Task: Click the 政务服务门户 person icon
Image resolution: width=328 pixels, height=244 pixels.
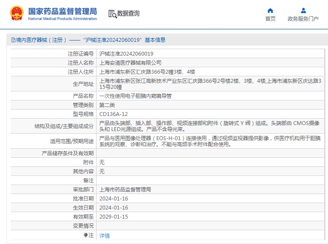Action: pyautogui.click(x=303, y=10)
